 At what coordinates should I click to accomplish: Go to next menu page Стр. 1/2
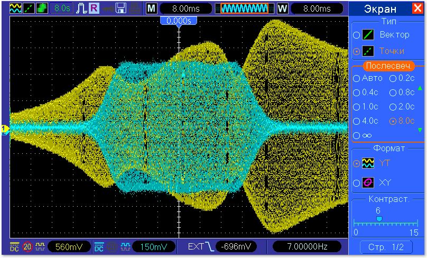(386, 247)
